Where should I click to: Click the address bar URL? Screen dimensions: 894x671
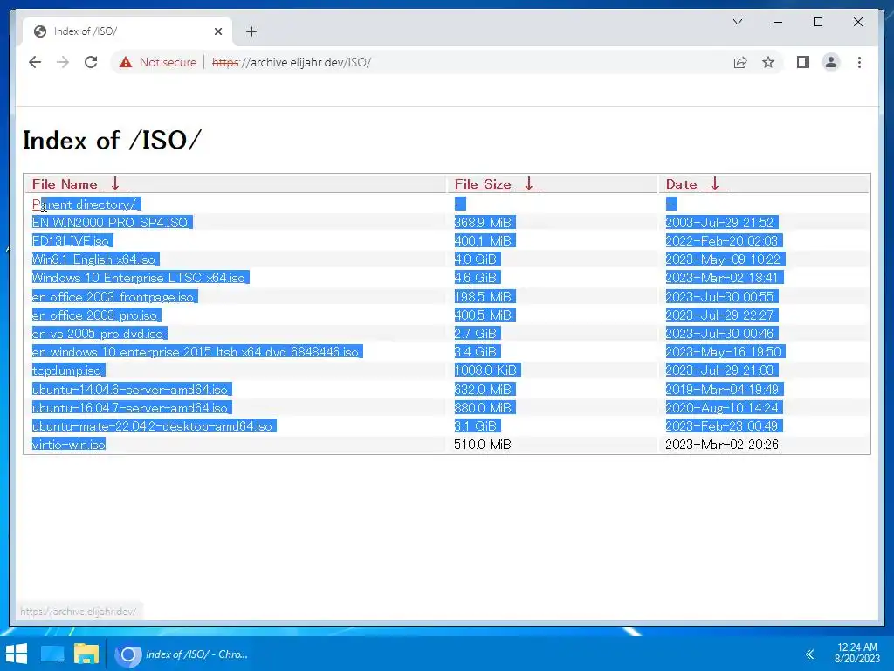pos(292,62)
